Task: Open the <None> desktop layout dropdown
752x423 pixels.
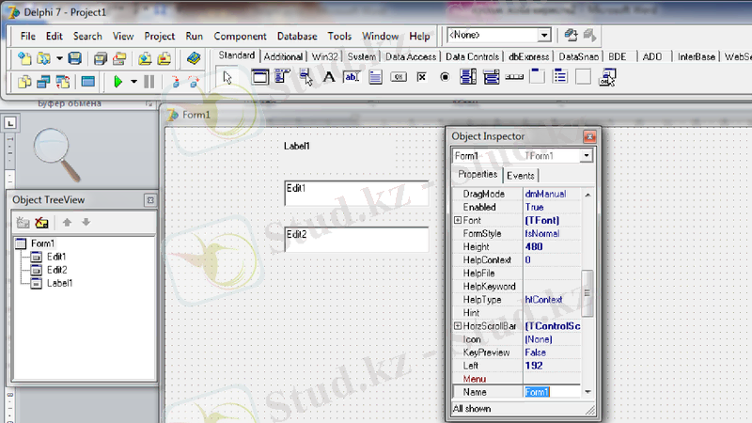Action: (x=543, y=35)
